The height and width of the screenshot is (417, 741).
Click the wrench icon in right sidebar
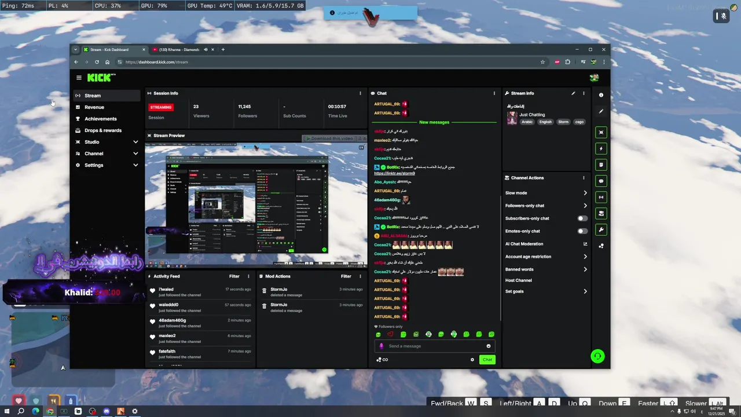(601, 230)
